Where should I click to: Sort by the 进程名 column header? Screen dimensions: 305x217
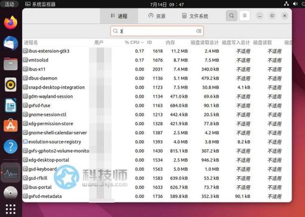coord(31,43)
